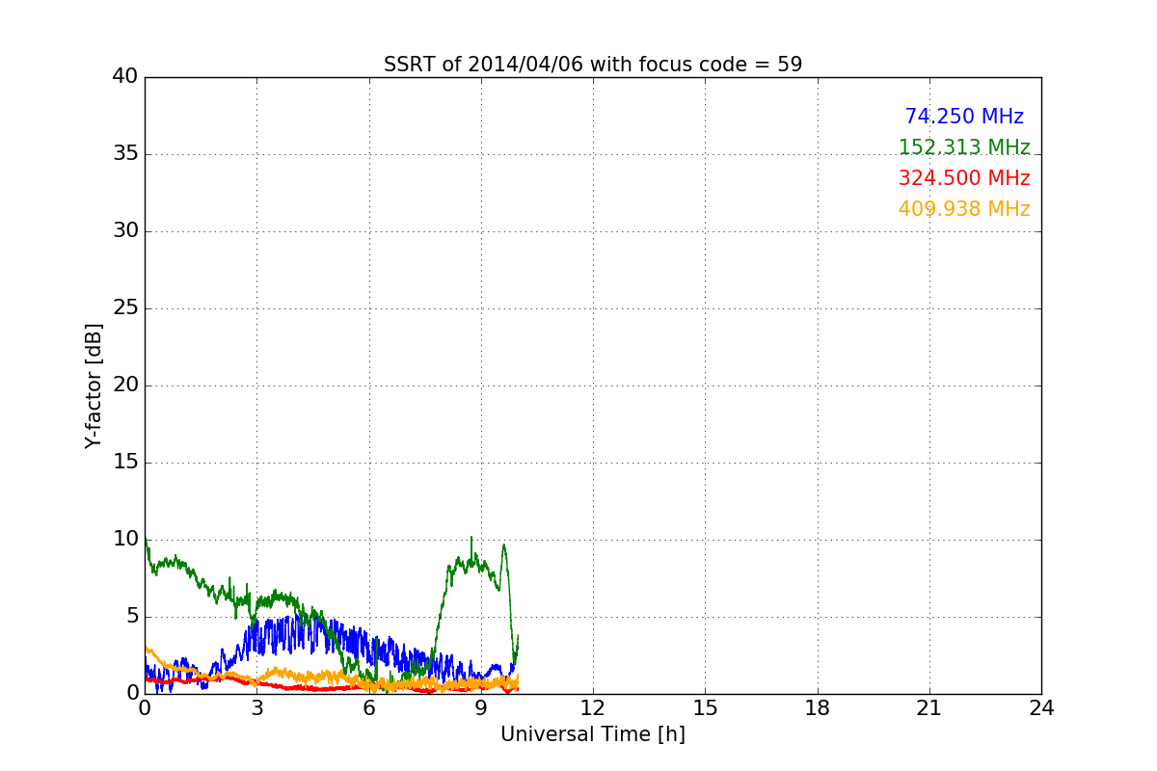Click the y-axis tick label '35'
The height and width of the screenshot is (771, 1157).
(x=125, y=154)
